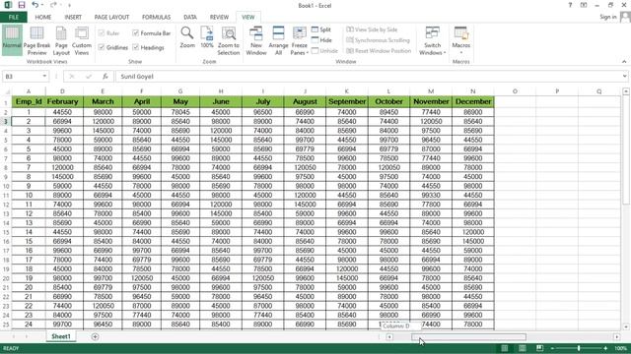The height and width of the screenshot is (354, 631).
Task: Switch to Normal workbook view
Action: click(x=12, y=39)
